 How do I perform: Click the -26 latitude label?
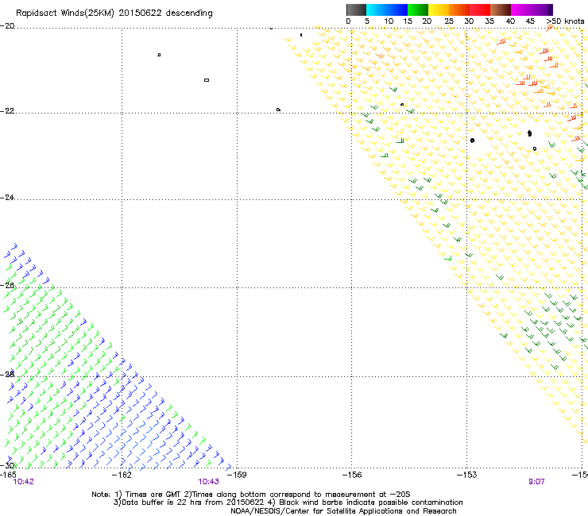click(7, 286)
